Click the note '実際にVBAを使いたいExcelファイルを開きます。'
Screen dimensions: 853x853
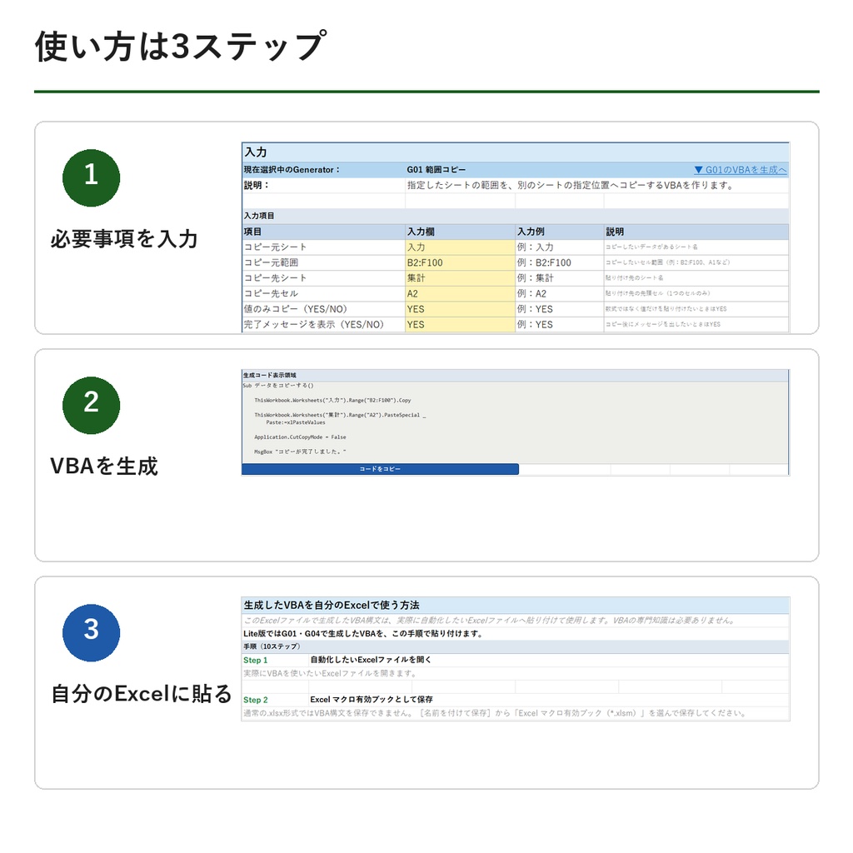coord(331,673)
